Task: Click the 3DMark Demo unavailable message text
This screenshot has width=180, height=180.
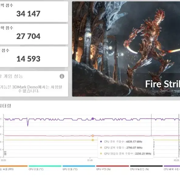Action: [x=31, y=89]
